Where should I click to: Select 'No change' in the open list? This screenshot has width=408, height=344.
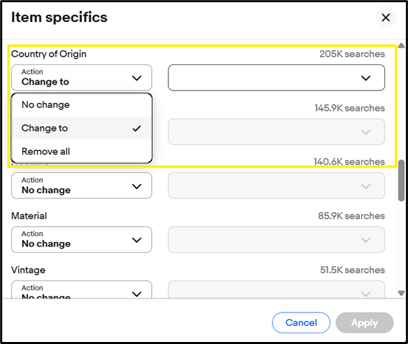click(x=46, y=105)
